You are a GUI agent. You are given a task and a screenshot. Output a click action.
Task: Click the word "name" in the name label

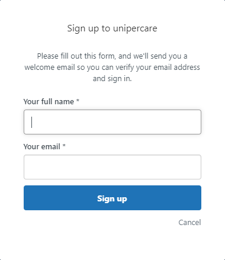[64, 102]
